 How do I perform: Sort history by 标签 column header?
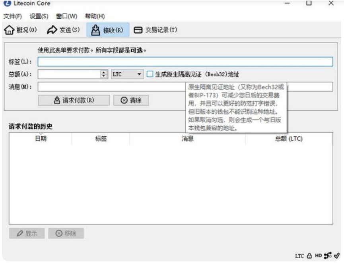pos(101,139)
